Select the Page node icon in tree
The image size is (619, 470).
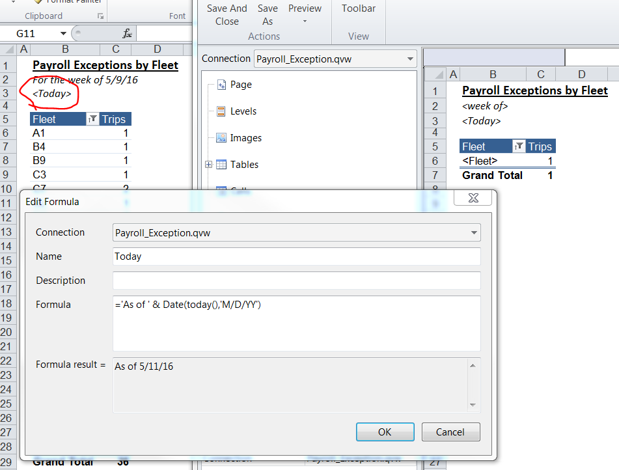point(221,85)
